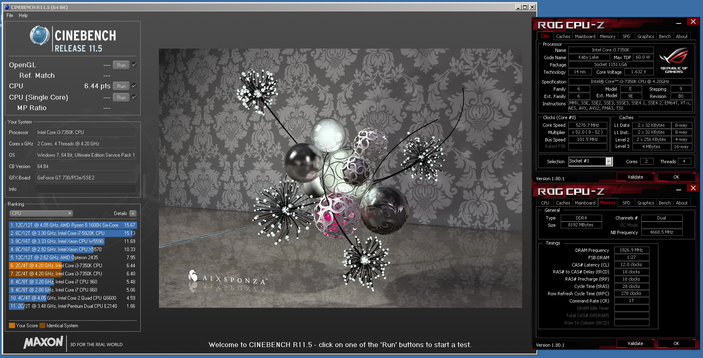Select ranking entry Xeon CPU X5570

tap(73, 249)
